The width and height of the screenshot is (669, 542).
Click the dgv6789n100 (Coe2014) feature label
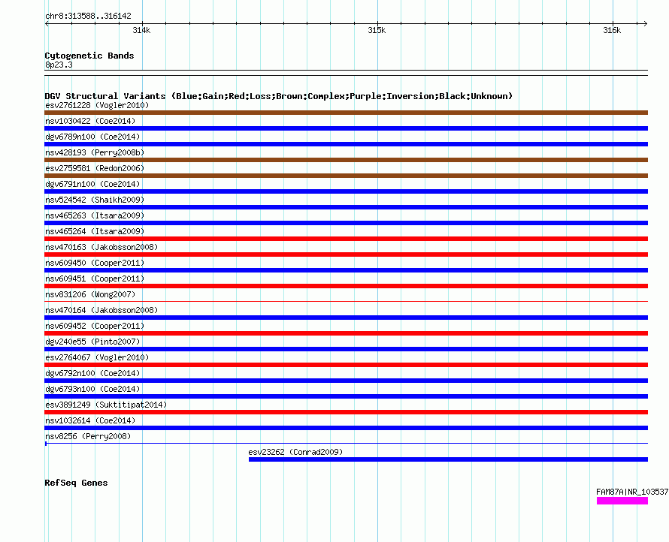[x=92, y=137]
